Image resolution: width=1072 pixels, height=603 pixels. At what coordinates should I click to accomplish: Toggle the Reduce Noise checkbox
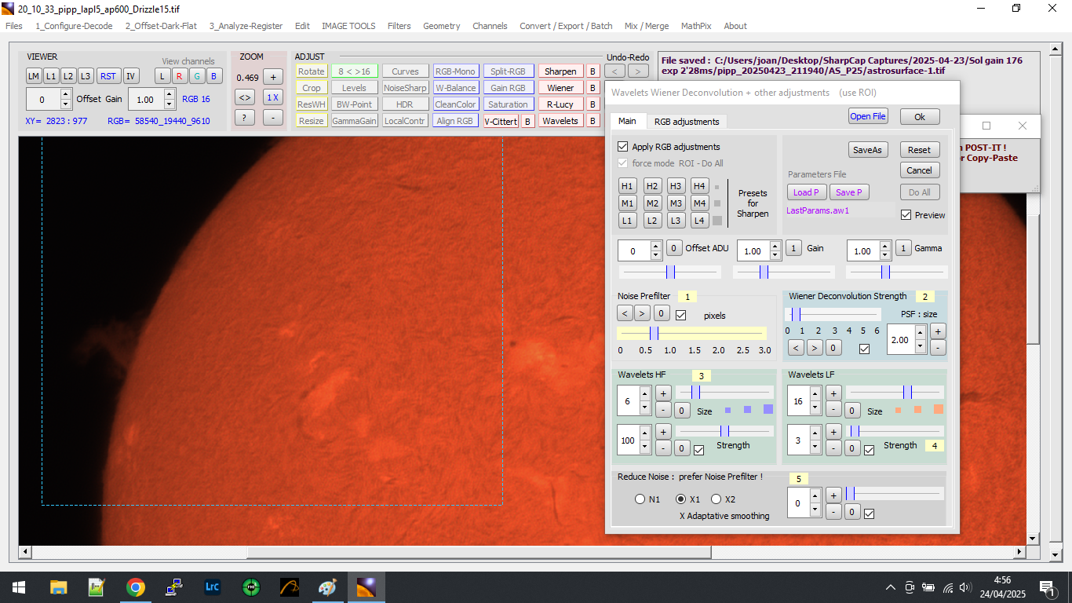coord(869,513)
